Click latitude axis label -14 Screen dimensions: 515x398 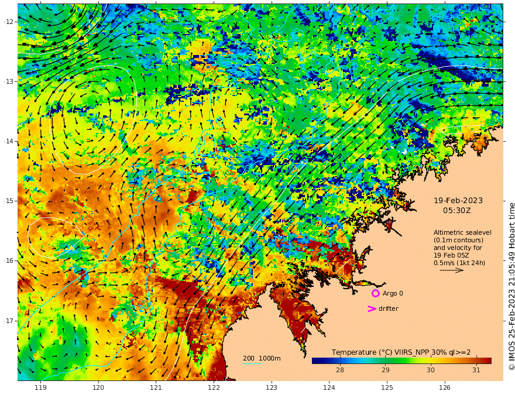pos(8,141)
